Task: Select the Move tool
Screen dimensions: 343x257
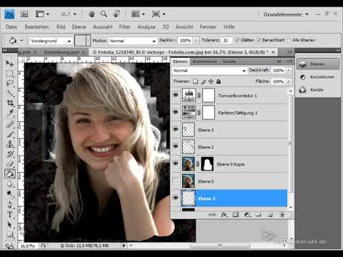Action: click(10, 63)
